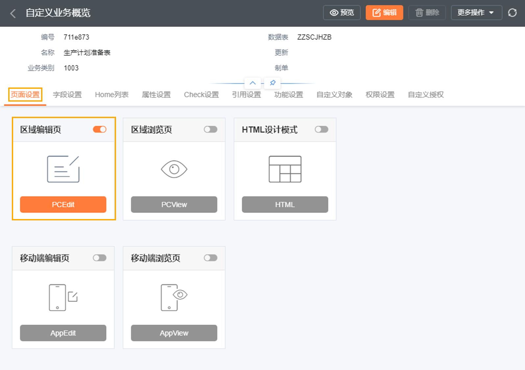The image size is (525, 370).
Task: Click the 自定义业务概览 page title
Action: [58, 13]
